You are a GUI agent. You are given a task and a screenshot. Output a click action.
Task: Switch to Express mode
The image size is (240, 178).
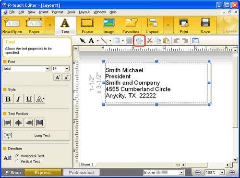(x=43, y=173)
